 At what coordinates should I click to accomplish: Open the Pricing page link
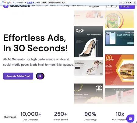tap(65, 5)
